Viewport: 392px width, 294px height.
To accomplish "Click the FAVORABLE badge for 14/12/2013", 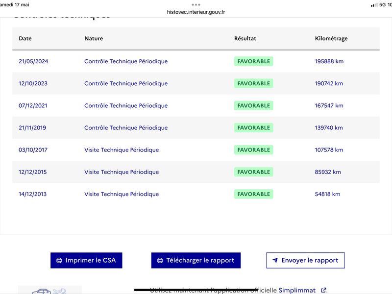I will [x=253, y=194].
